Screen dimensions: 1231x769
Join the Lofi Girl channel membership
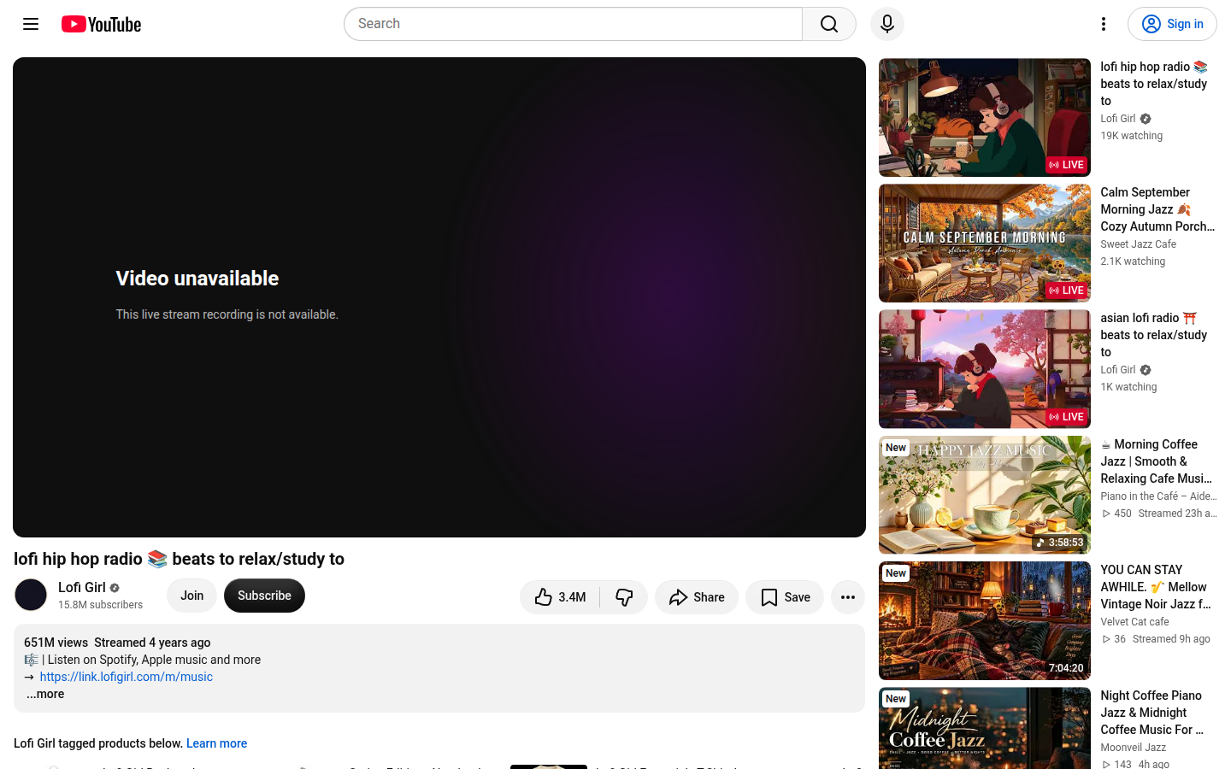pos(192,596)
